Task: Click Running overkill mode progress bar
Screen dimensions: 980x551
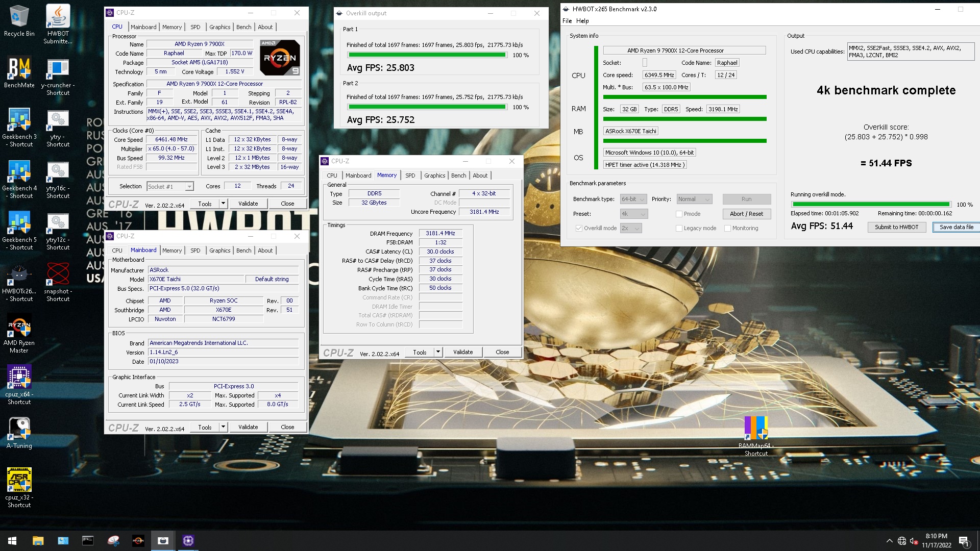Action: coord(871,205)
